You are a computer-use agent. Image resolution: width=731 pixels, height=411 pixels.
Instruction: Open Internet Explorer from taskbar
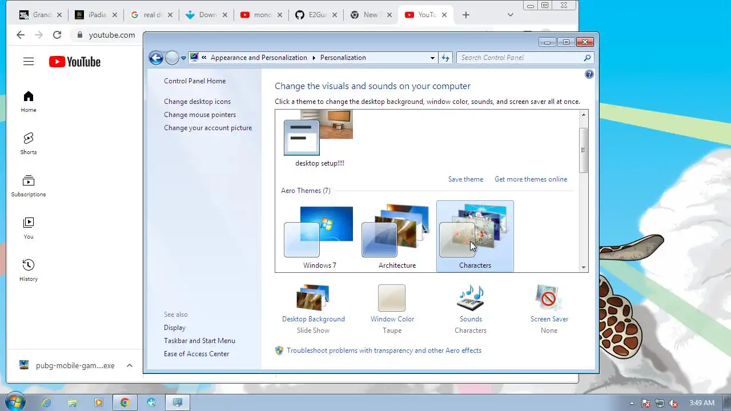[x=46, y=402]
